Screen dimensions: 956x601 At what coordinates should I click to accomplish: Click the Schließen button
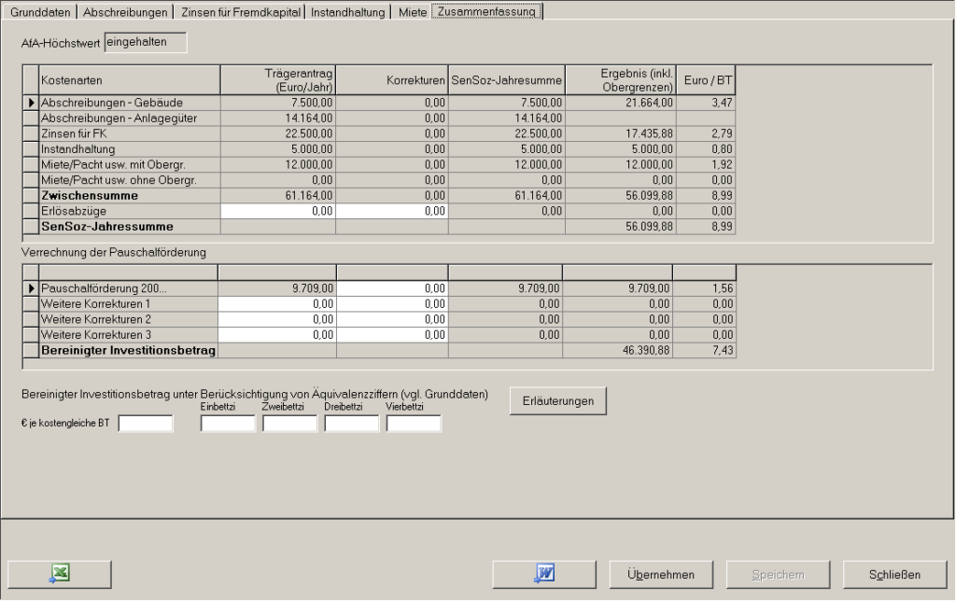(889, 573)
